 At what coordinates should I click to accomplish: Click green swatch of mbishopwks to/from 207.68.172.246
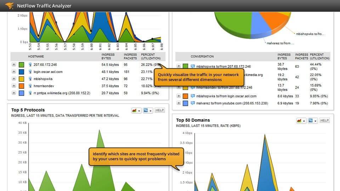click(x=185, y=66)
